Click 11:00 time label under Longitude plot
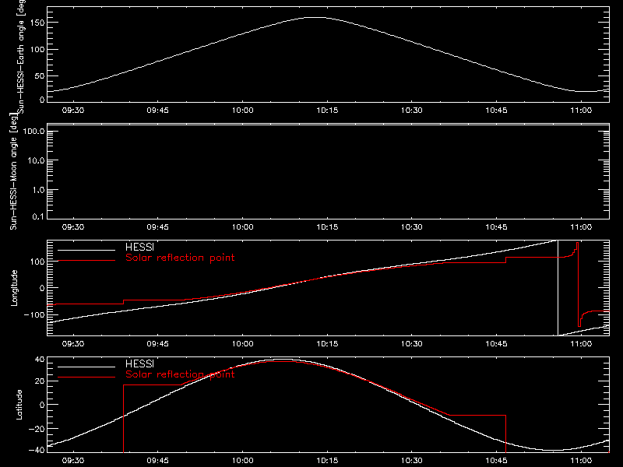Image resolution: width=623 pixels, height=467 pixels. (x=581, y=344)
